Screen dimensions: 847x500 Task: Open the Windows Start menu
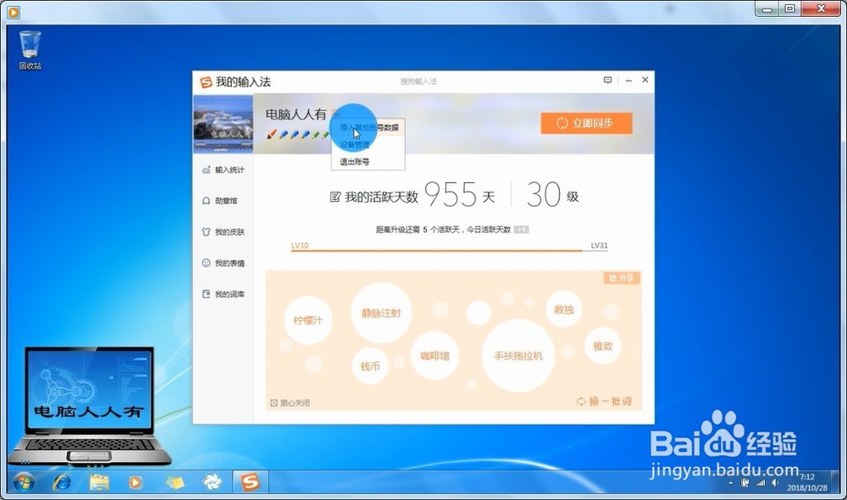[24, 481]
